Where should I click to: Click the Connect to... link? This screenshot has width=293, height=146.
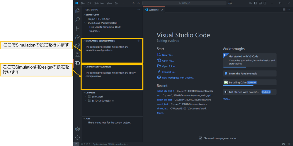click(169, 72)
